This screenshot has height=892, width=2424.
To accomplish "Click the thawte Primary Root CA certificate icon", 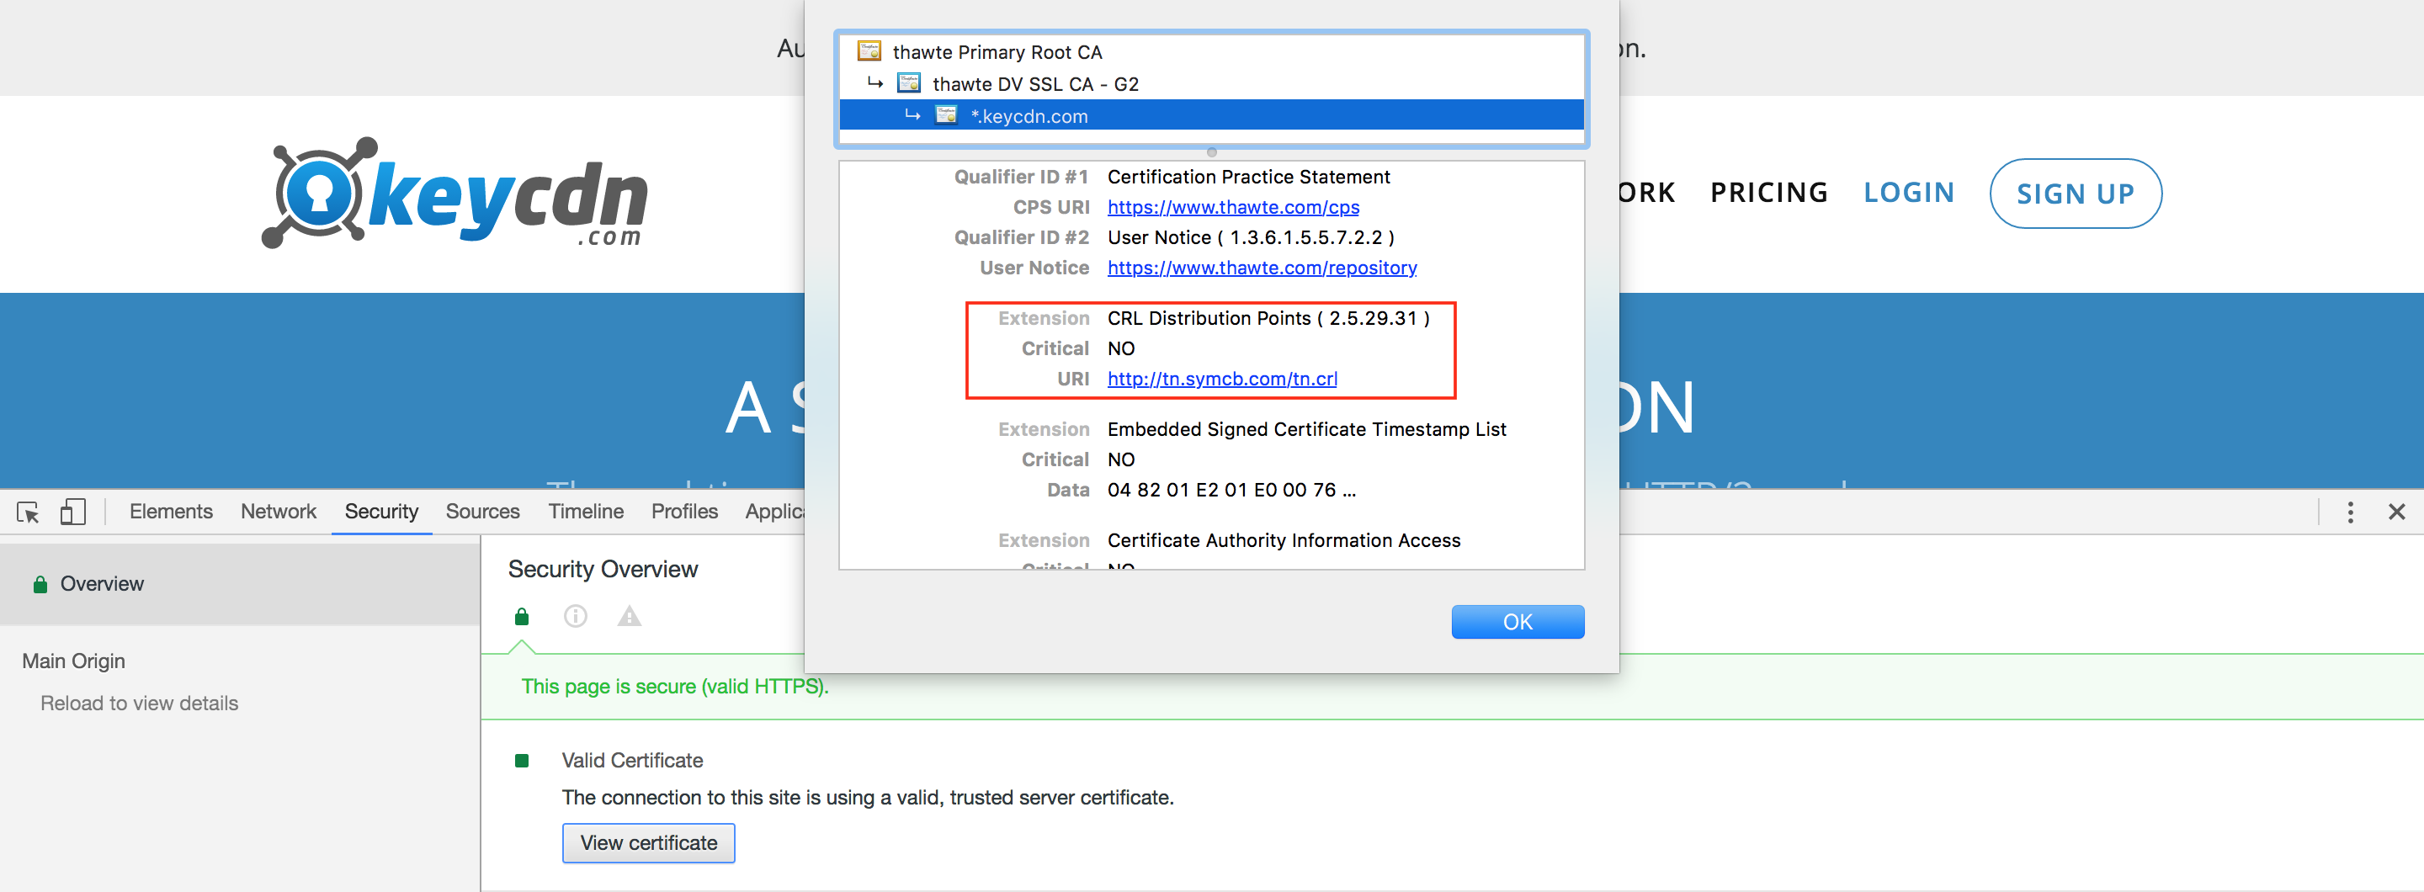I will tap(869, 50).
